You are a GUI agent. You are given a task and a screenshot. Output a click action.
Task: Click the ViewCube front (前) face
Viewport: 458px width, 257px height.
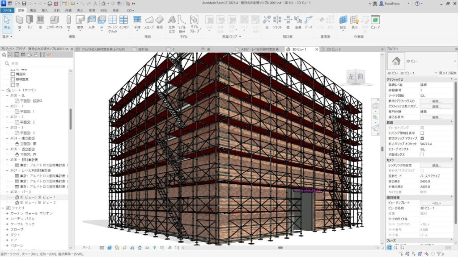pyautogui.click(x=360, y=77)
